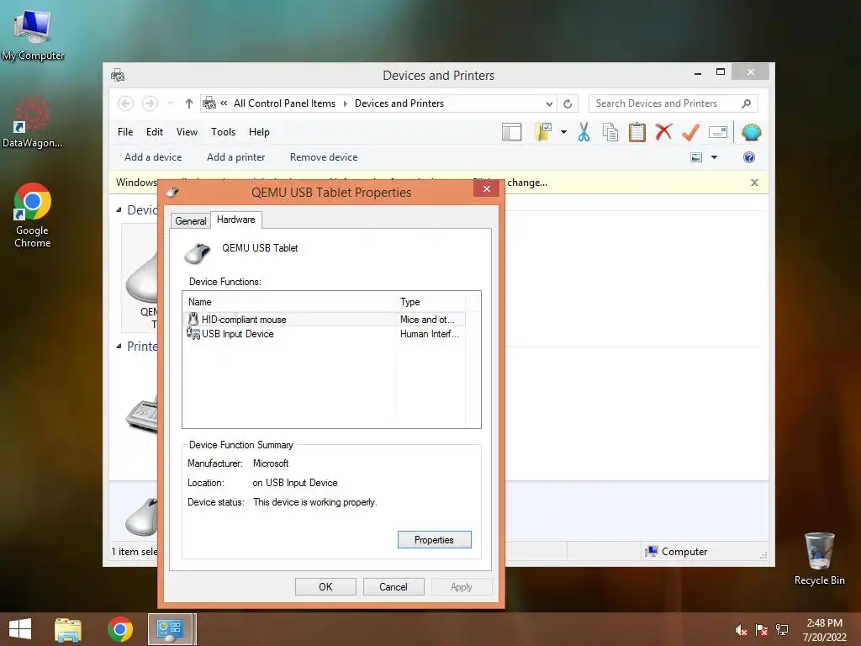
Task: Open the DataWagon desktop shortcut
Action: coord(33,122)
